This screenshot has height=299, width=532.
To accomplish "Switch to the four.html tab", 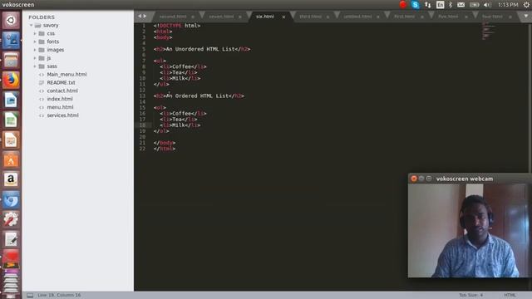I will point(492,17).
